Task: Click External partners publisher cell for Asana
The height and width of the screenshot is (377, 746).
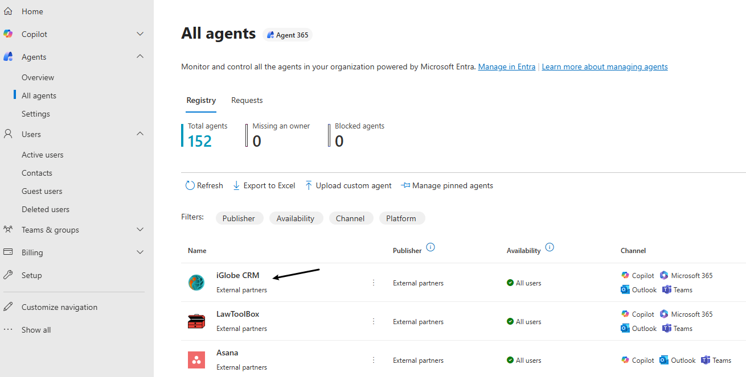Action: tap(418, 360)
